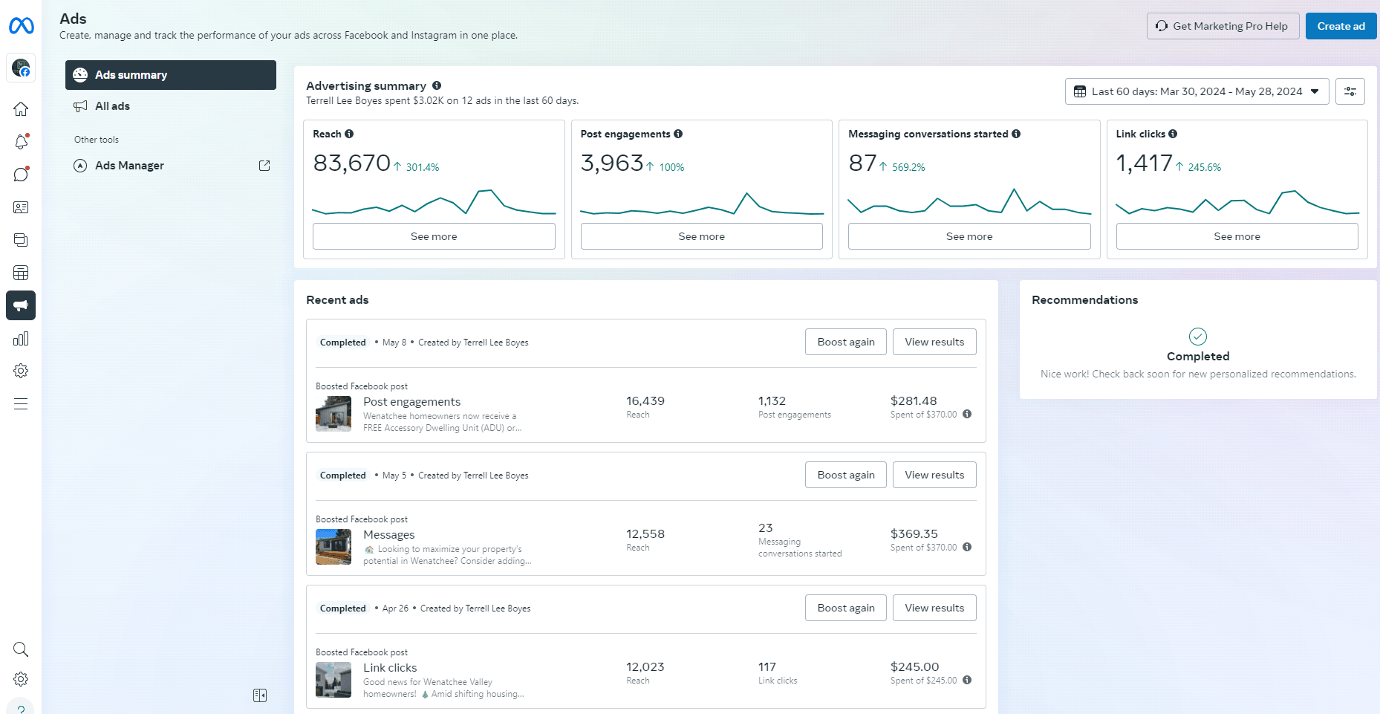
Task: Click the Create ad button
Action: click(1341, 26)
